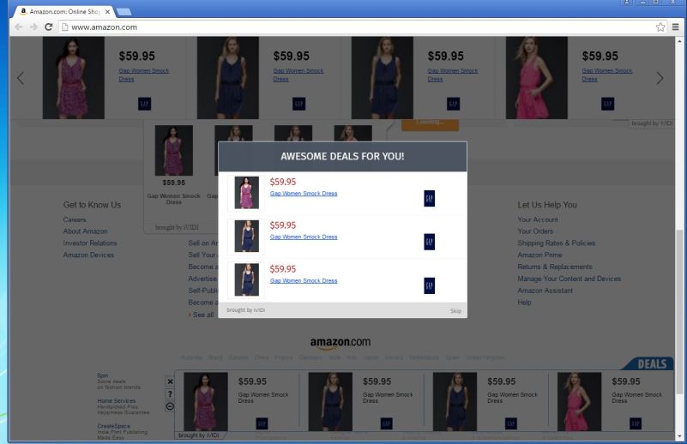
Task: Click navy dress thumbnail in popup second row
Action: pyautogui.click(x=247, y=236)
